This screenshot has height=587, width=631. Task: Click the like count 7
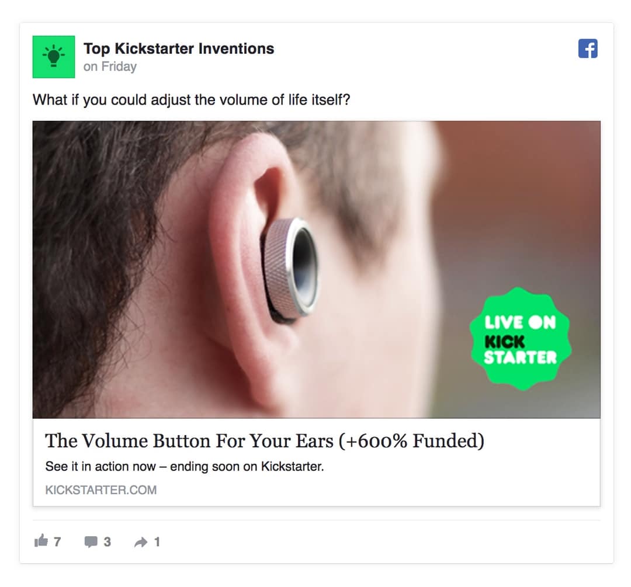pyautogui.click(x=57, y=542)
